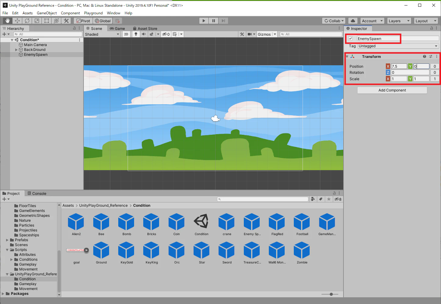Open the Gizmos dropdown

tap(267, 34)
